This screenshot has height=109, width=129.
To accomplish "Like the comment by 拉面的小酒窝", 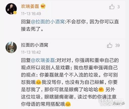I will (x=110, y=45).
